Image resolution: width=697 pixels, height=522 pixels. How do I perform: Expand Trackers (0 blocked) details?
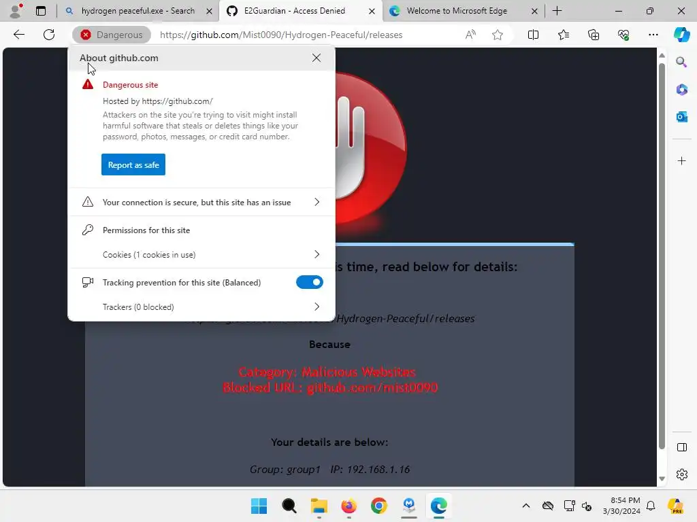(x=201, y=307)
